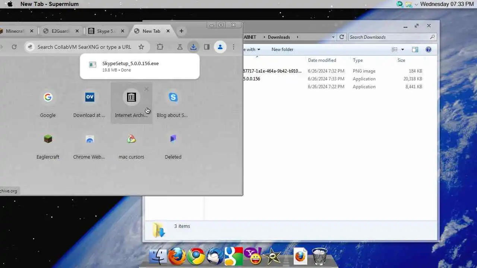477x268 pixels.
Task: Open the Chrome Labs flask icon
Action: click(180, 47)
